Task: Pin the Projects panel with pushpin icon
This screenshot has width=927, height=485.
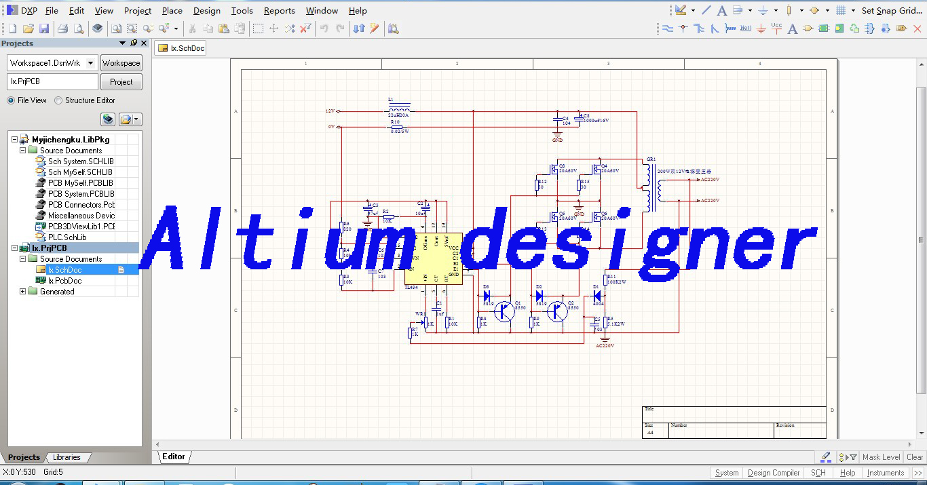Action: coord(134,43)
